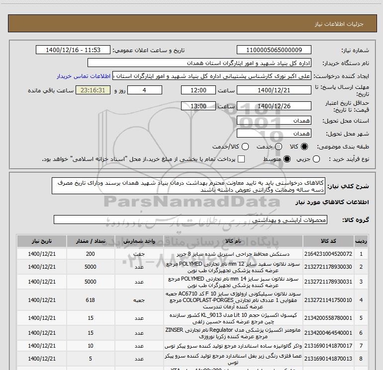
Task: Select product code 2132721141750010
Action: [328, 300]
